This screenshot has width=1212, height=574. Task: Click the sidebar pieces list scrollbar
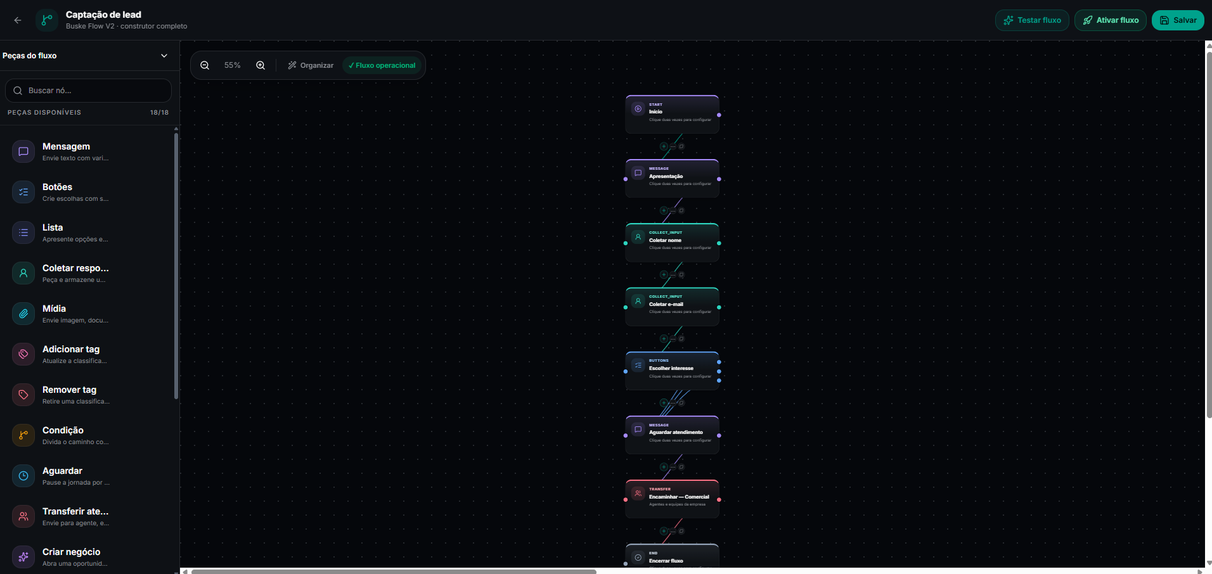click(x=176, y=265)
